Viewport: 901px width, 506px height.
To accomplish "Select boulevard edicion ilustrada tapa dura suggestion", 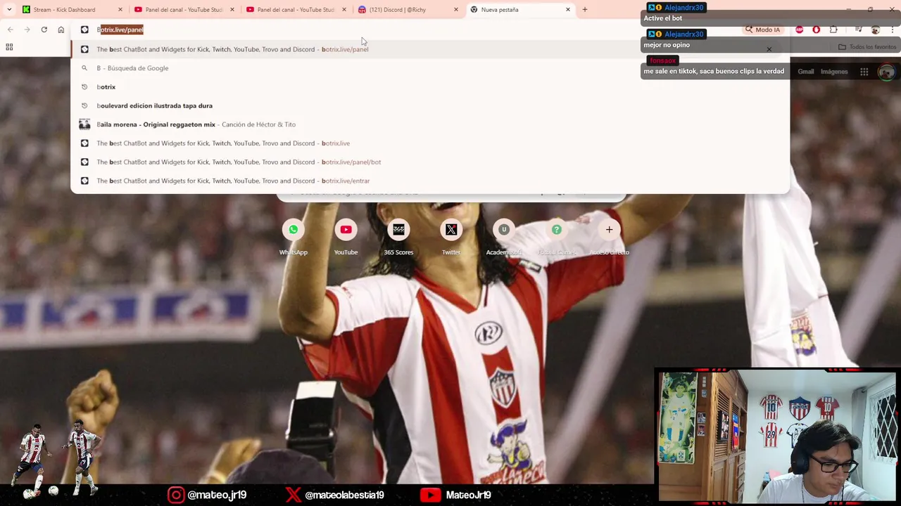I will [429, 105].
